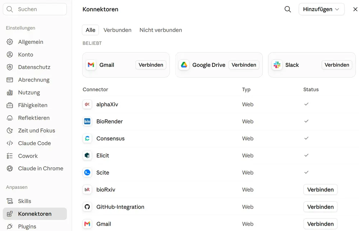Click the Claude Code brackets icon

click(x=10, y=143)
